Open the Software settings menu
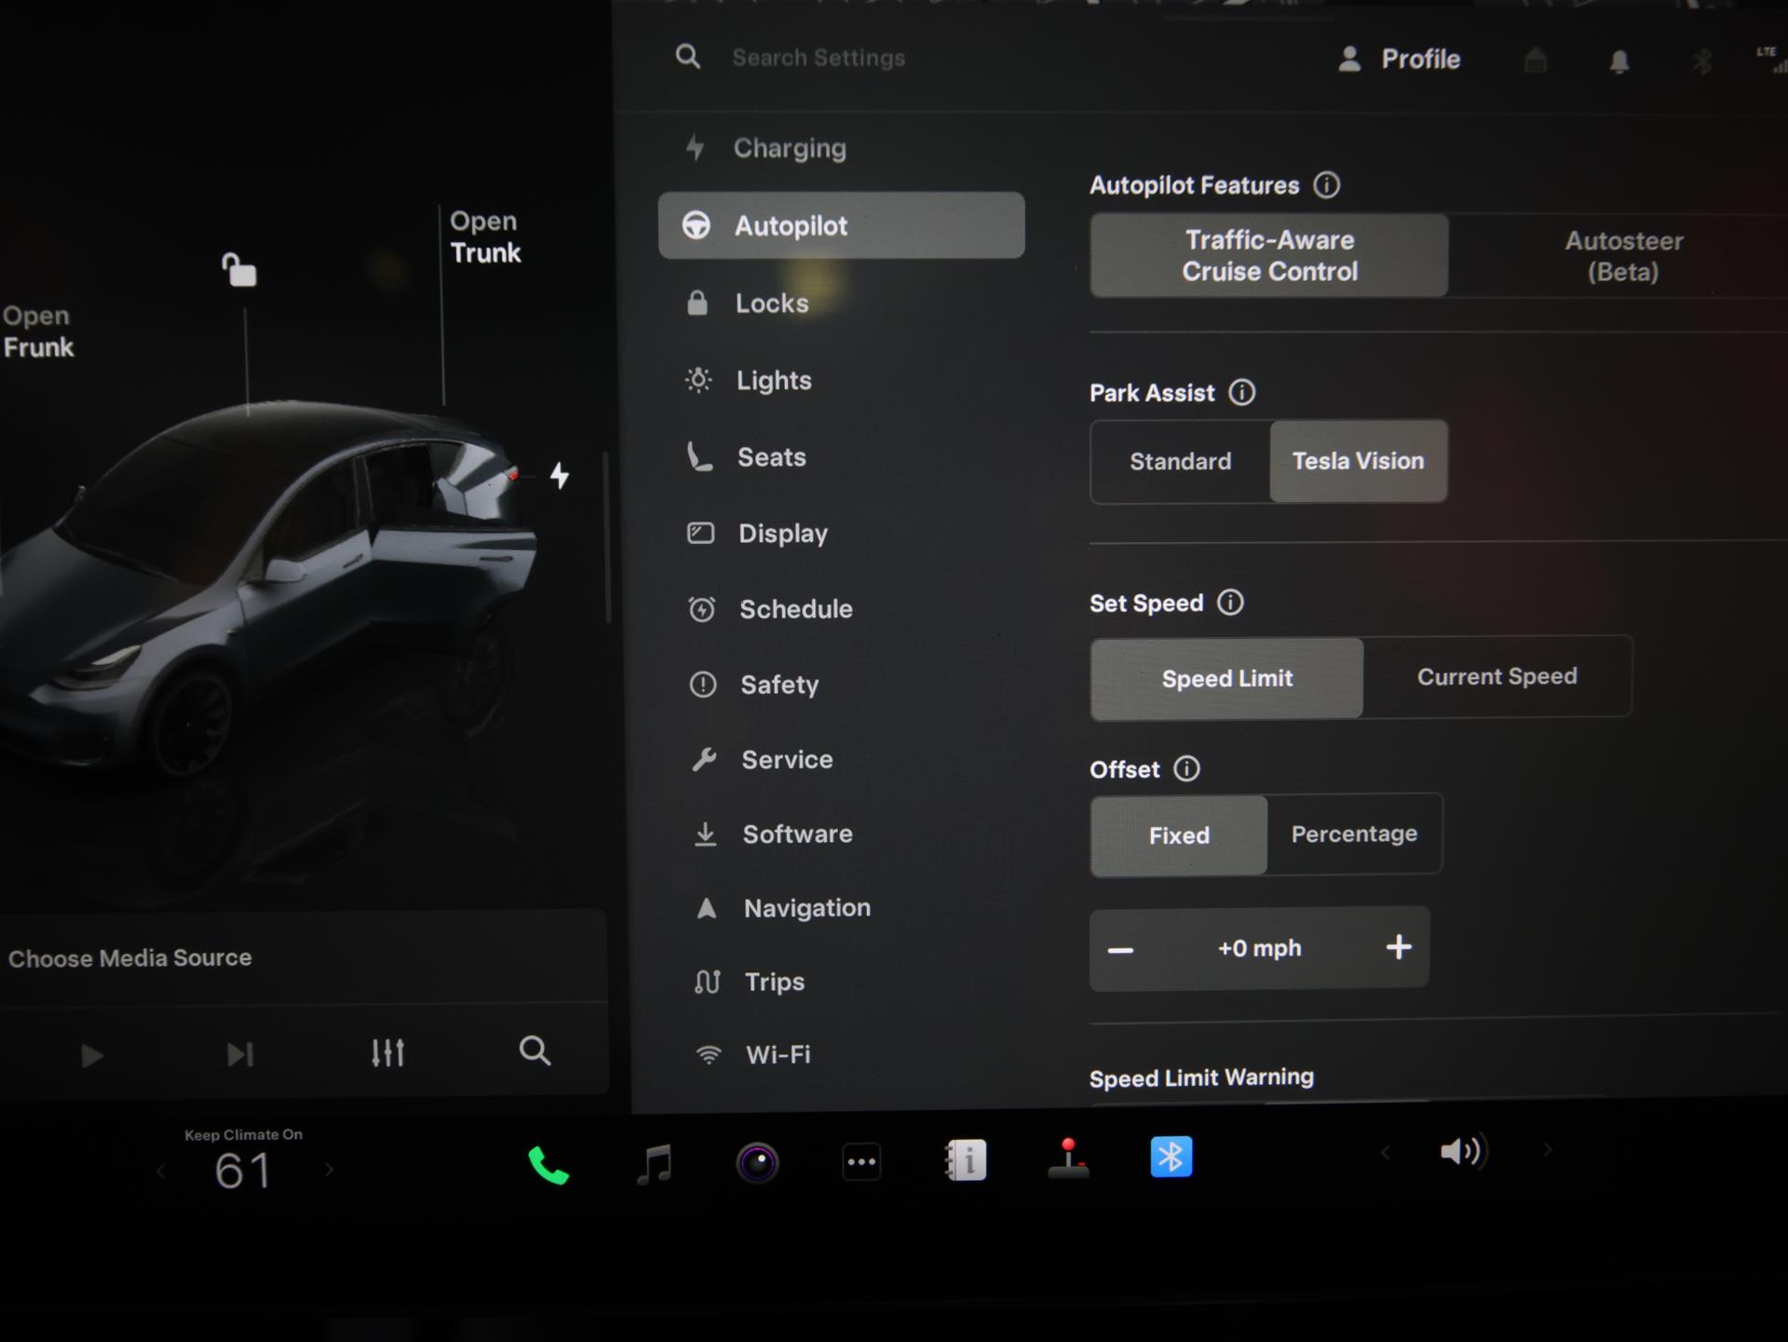Viewport: 1788px width, 1342px height. pyautogui.click(x=842, y=834)
